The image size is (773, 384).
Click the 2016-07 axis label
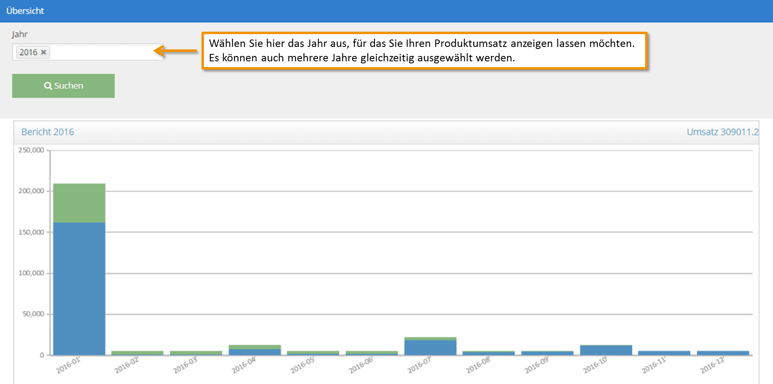(x=419, y=365)
